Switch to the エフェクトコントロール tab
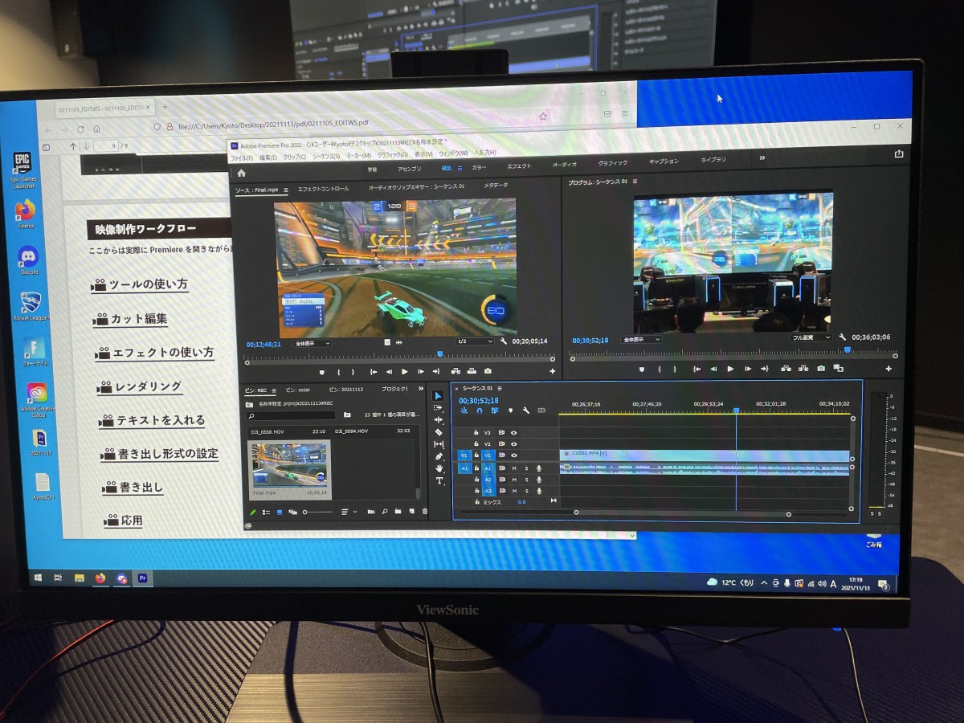Screen dimensions: 964x723 (x=323, y=188)
